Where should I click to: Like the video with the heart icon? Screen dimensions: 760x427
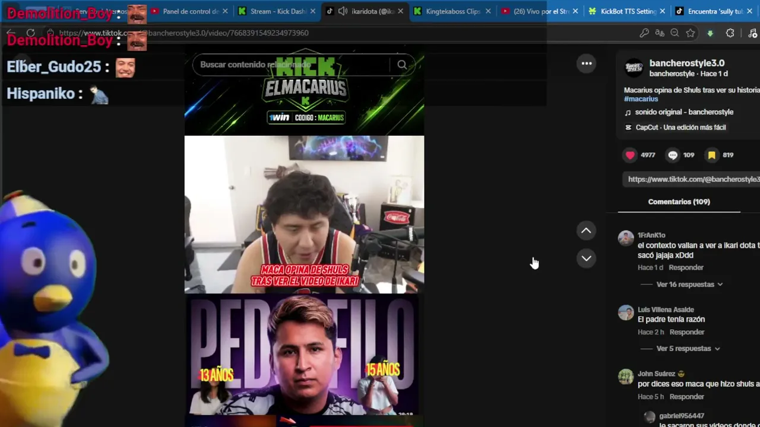point(630,155)
